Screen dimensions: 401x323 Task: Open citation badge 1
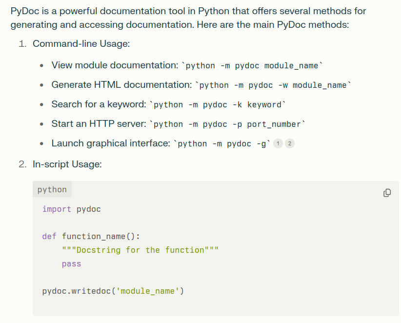(x=278, y=143)
